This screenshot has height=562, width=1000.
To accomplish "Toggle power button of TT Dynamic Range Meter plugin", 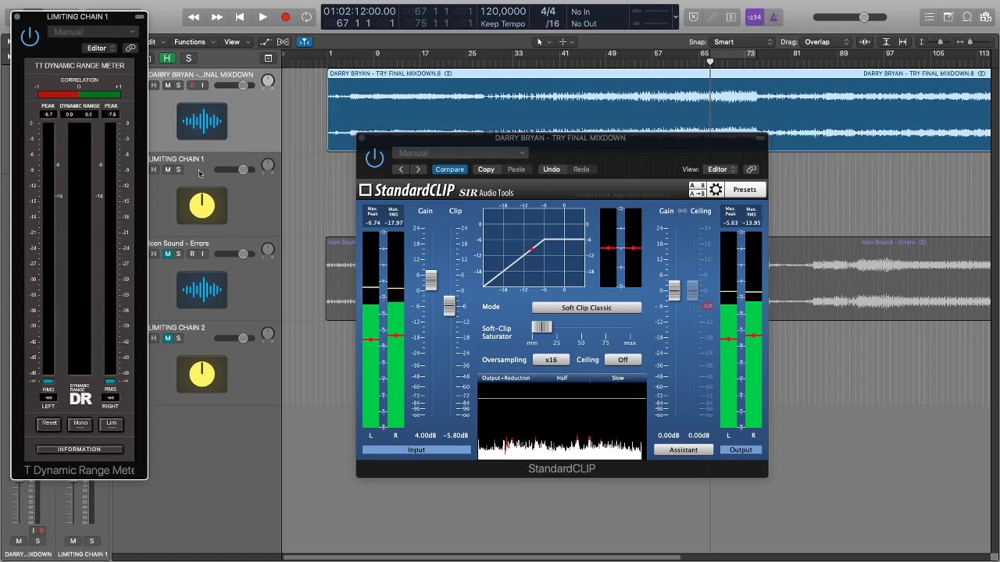I will point(30,35).
